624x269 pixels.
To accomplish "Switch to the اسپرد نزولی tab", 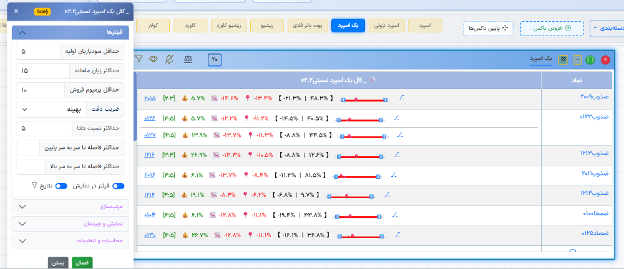I will (387, 26).
